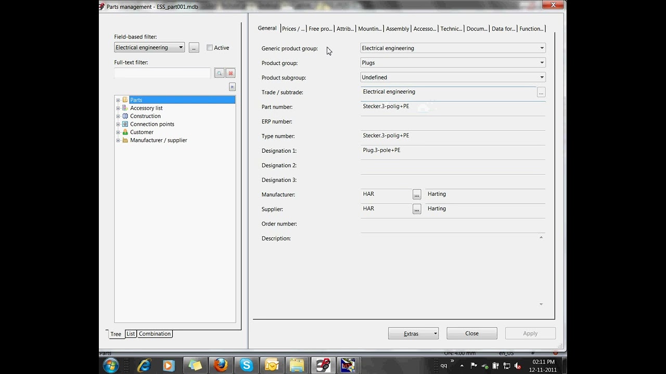Enable the Active filter checkbox
Image resolution: width=666 pixels, height=374 pixels.
[x=210, y=48]
